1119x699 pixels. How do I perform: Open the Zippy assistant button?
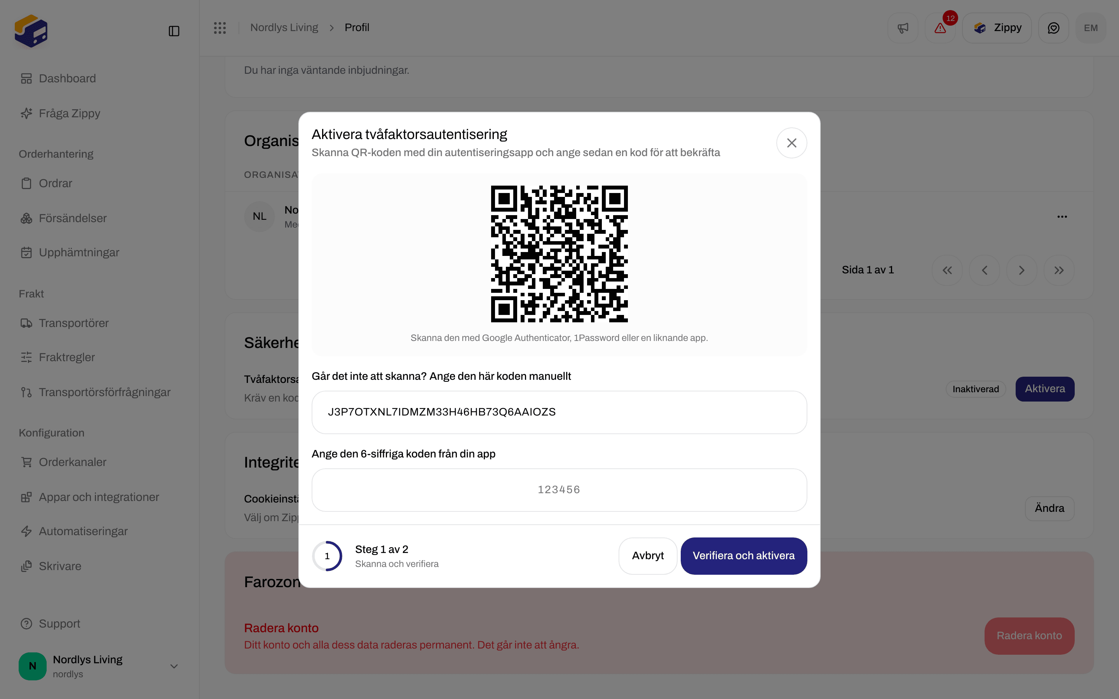pos(997,28)
